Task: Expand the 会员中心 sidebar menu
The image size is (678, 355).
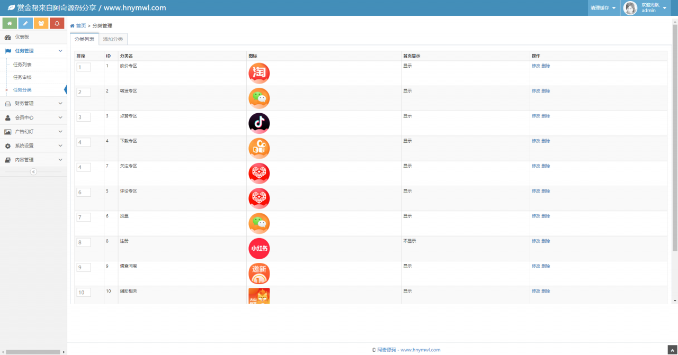Action: pos(33,117)
